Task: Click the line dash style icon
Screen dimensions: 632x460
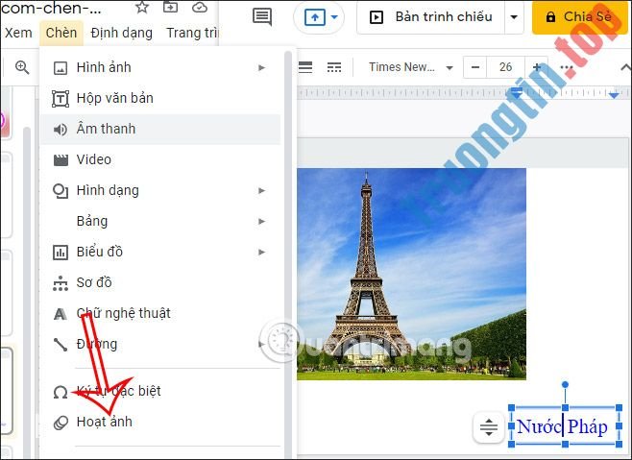Action: pyautogui.click(x=334, y=67)
